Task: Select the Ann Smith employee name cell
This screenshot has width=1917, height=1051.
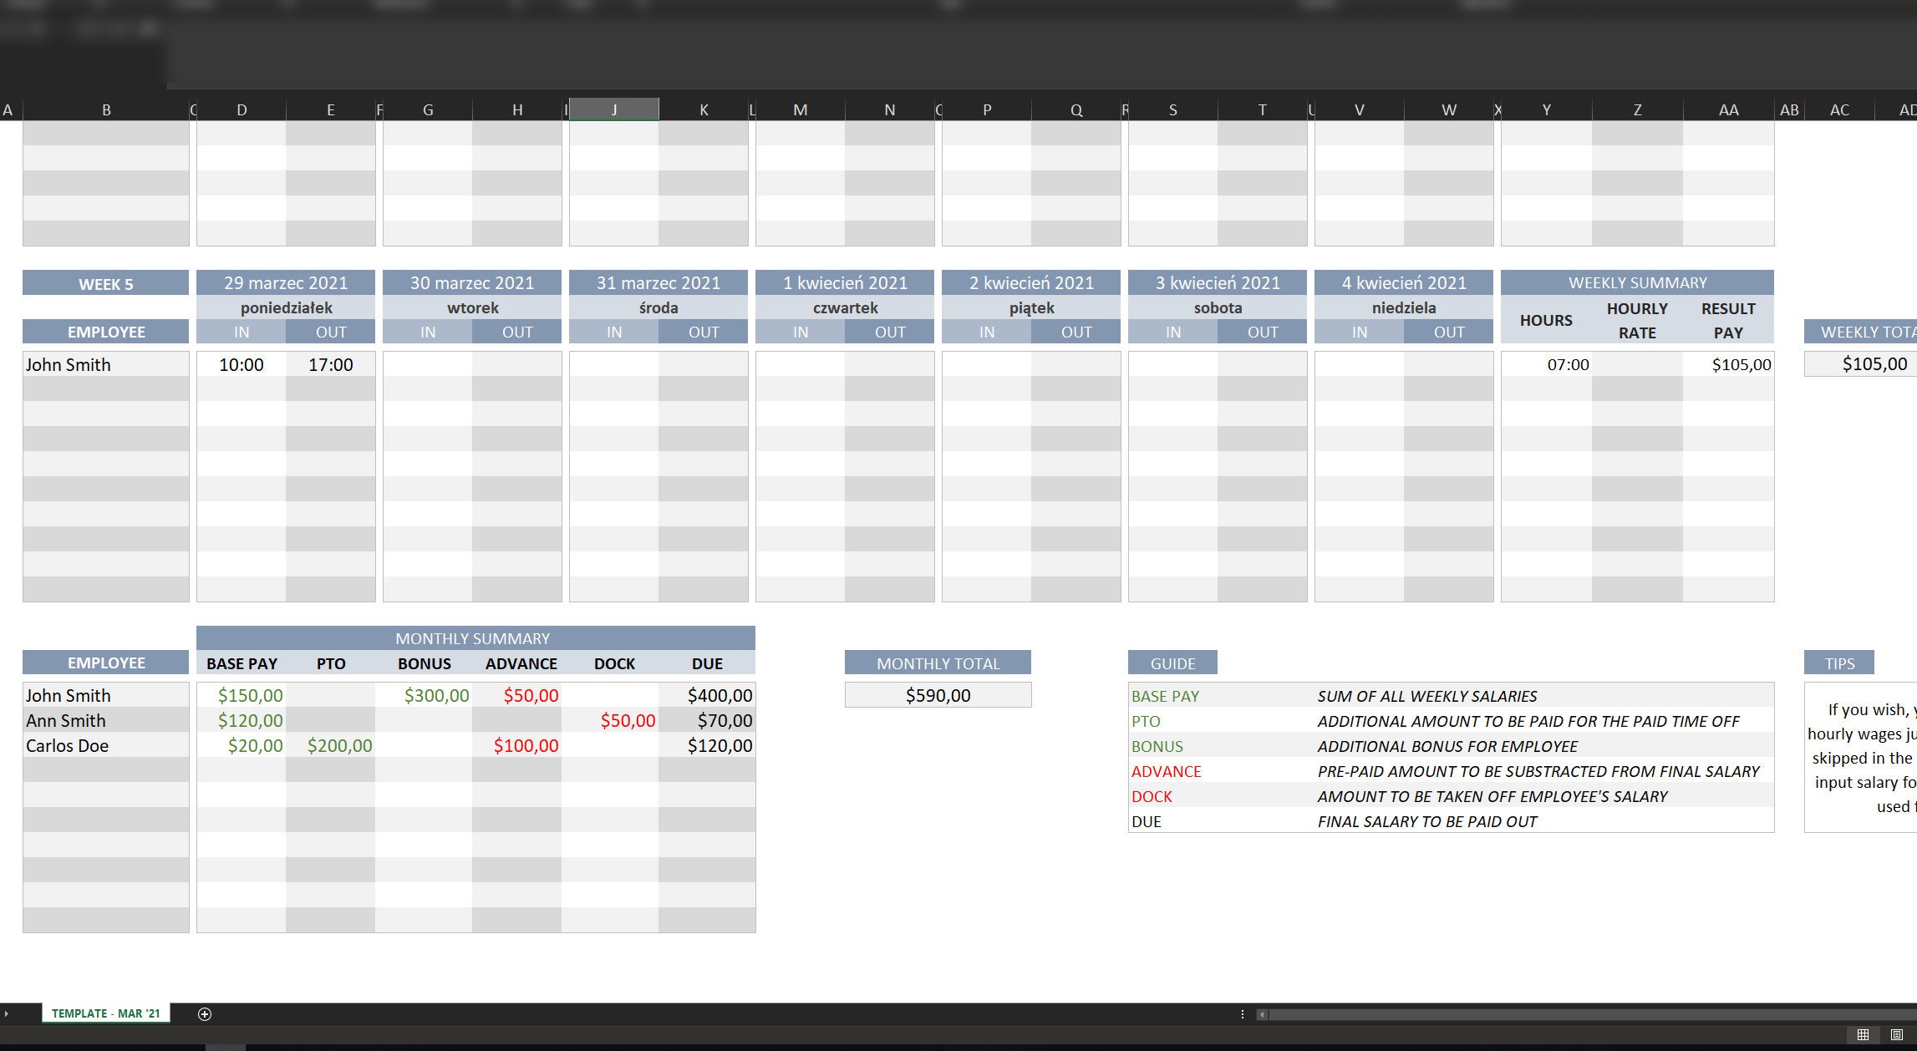Action: click(x=105, y=720)
